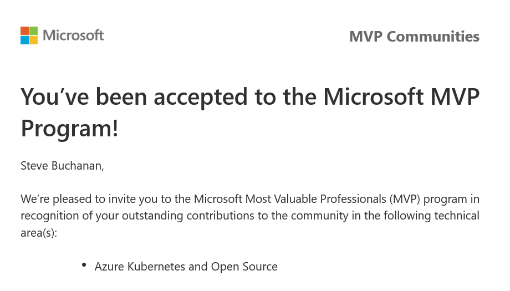Click the word "Program!" in the heading
This screenshot has height=291, width=510.
tap(69, 129)
